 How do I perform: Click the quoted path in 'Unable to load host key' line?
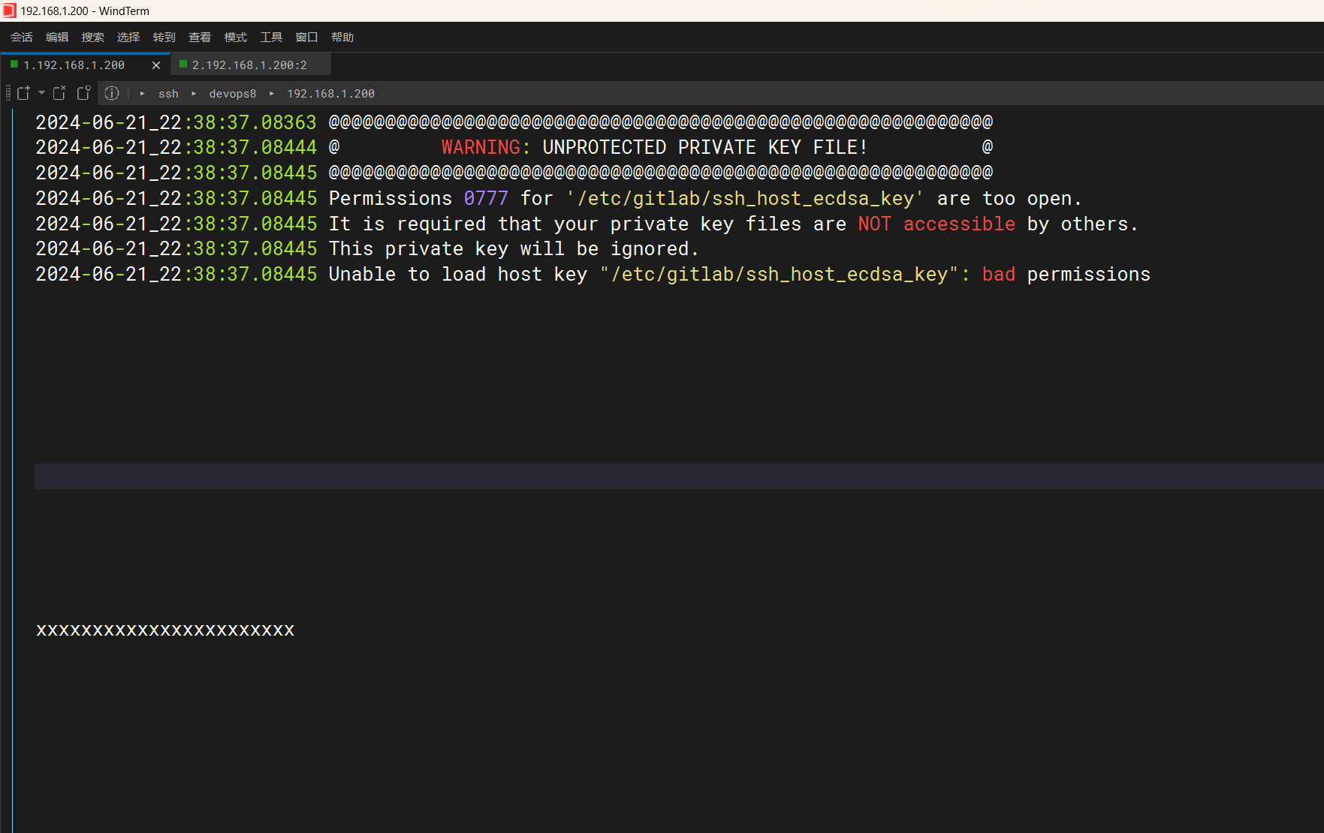779,274
